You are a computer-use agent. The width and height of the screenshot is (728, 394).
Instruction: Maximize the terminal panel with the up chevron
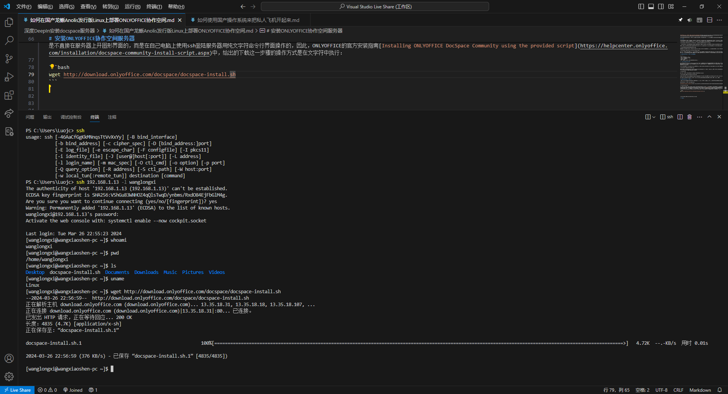(709, 117)
